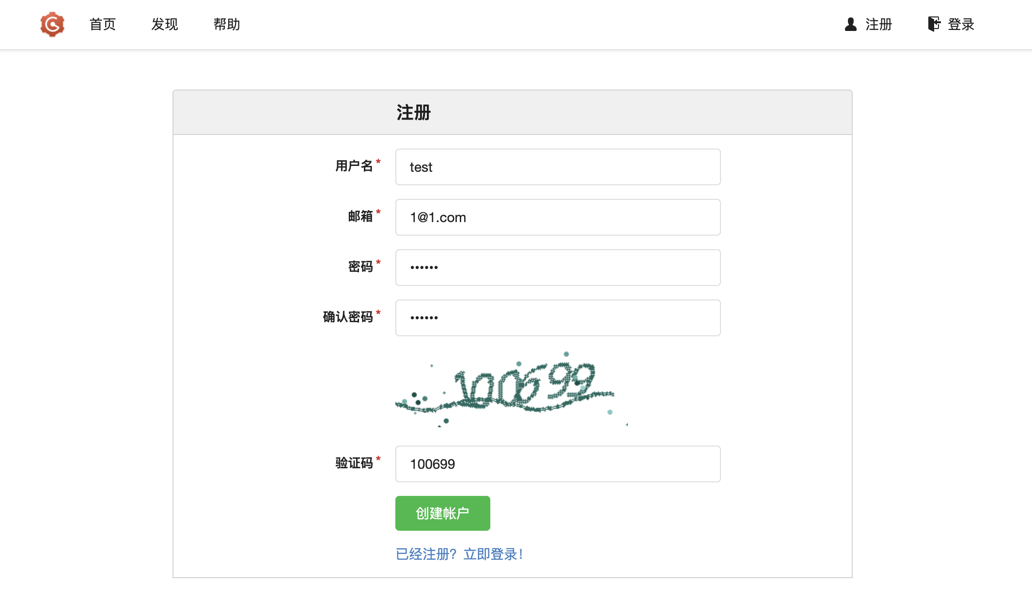Viewport: 1032px width, 598px height.
Task: Focus the 密码 password field
Action: pos(558,268)
